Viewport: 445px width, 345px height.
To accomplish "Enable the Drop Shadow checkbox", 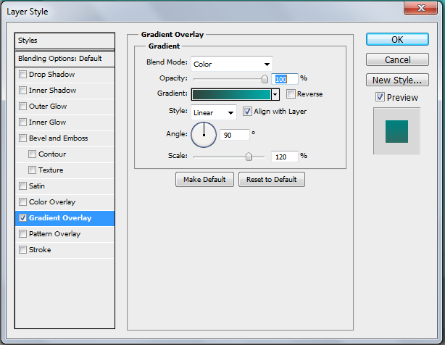I will [23, 75].
